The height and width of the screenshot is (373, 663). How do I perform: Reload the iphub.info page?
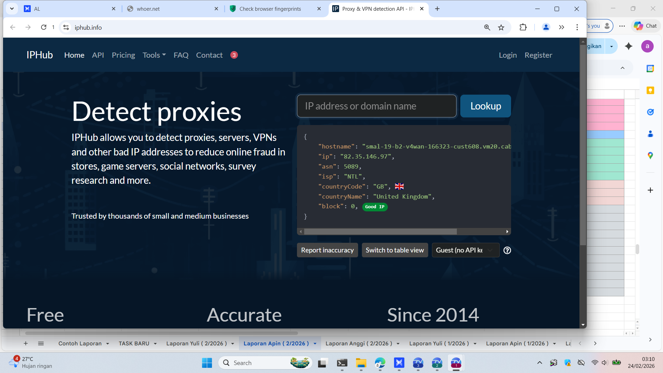point(44,27)
